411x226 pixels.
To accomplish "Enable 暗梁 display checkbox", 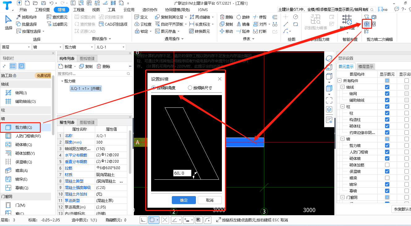I will (387, 178).
